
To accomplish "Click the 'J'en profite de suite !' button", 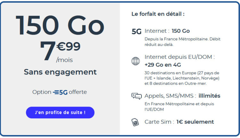I will tap(60, 113).
